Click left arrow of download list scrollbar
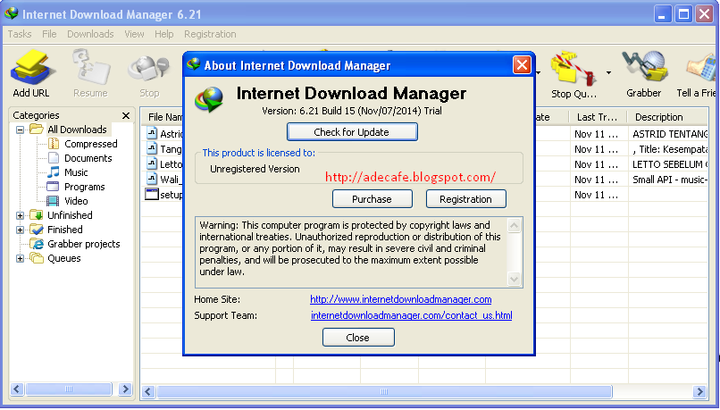 pyautogui.click(x=148, y=391)
